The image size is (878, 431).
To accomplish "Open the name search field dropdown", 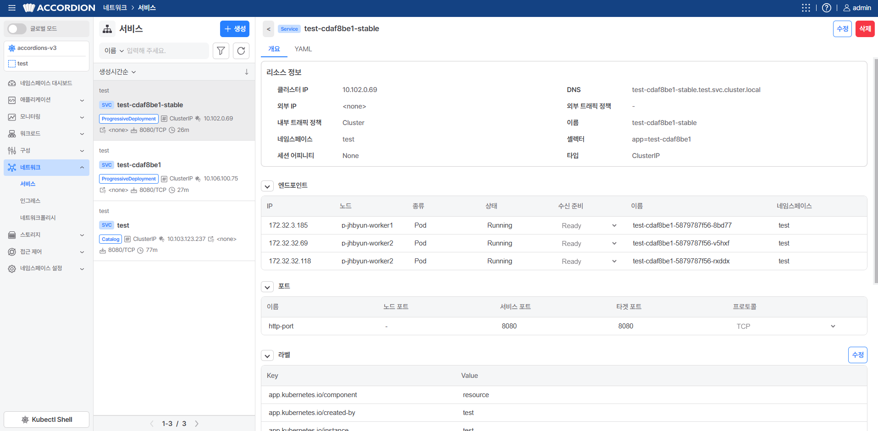I will pyautogui.click(x=114, y=51).
